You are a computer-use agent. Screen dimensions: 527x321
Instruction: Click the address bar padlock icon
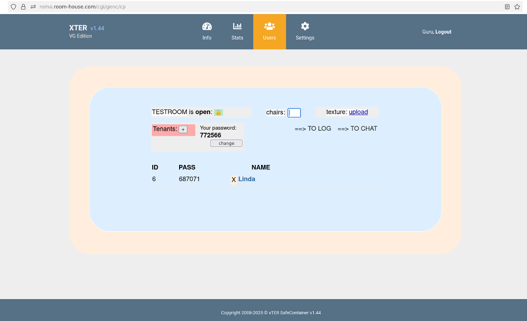click(23, 7)
